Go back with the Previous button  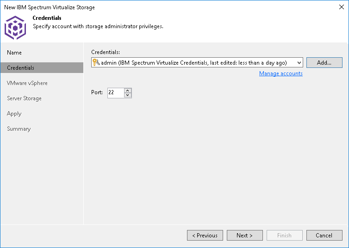[205, 236]
